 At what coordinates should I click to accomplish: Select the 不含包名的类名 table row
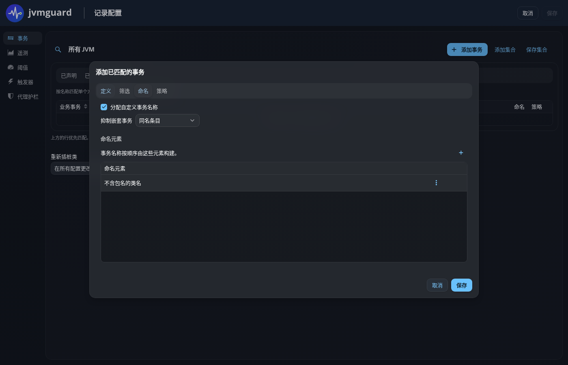pyautogui.click(x=284, y=183)
